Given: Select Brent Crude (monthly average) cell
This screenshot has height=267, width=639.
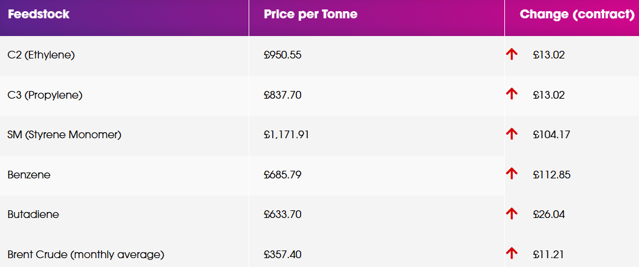Looking at the screenshot, I should [x=86, y=255].
